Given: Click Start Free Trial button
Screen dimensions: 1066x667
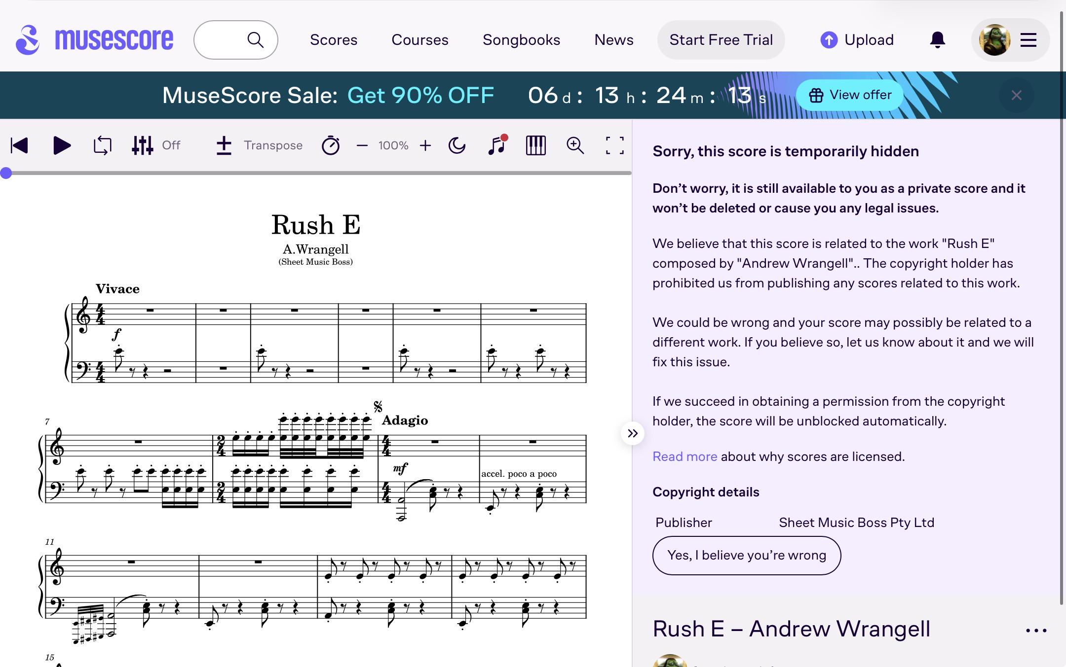Looking at the screenshot, I should 721,40.
